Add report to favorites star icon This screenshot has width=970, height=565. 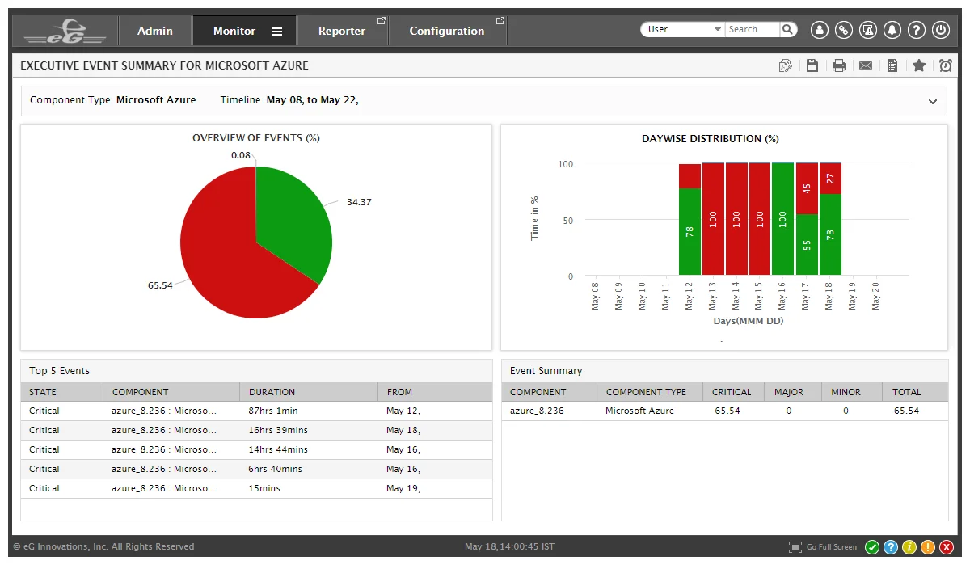(x=919, y=65)
